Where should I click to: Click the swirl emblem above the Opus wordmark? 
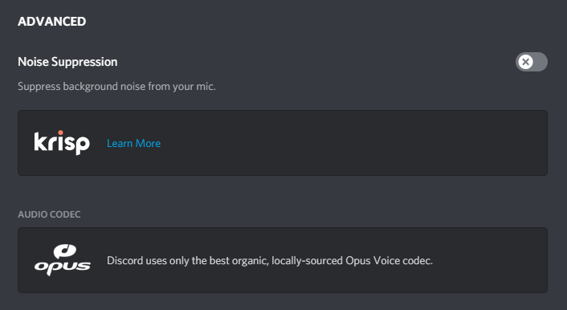coord(65,251)
